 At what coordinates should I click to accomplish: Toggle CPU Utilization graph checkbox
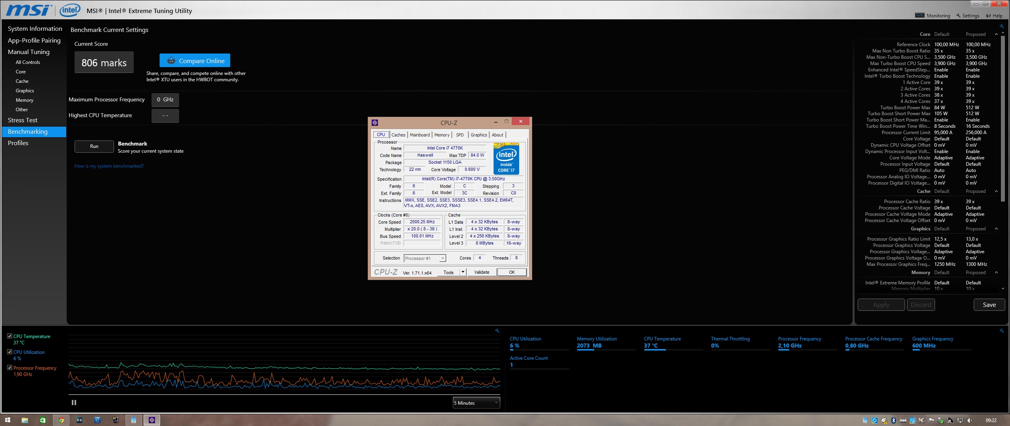(x=9, y=352)
